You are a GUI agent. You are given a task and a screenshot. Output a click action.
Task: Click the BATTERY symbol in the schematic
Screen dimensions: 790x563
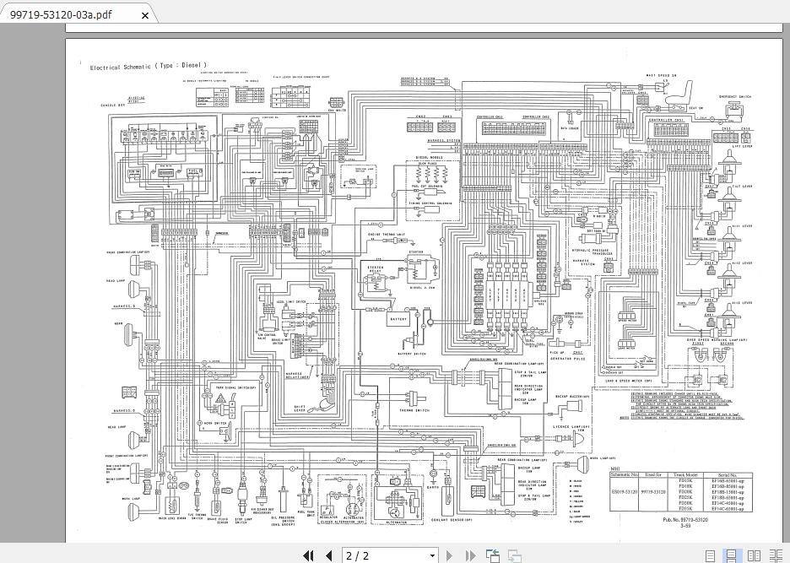398,319
